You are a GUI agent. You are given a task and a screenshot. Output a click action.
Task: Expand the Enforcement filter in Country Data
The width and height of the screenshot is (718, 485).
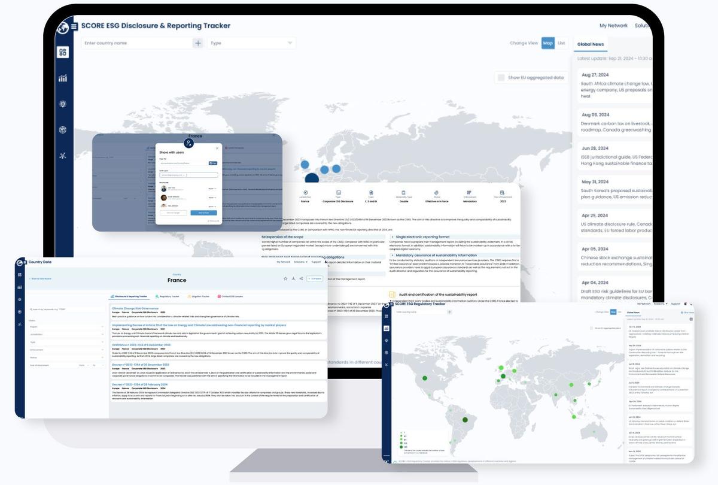click(x=67, y=350)
